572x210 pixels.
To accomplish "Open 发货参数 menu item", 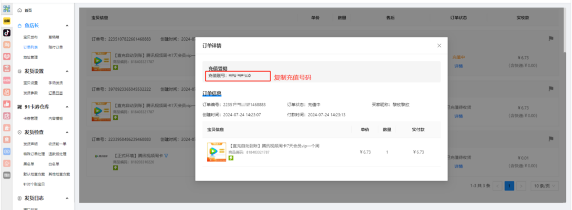I will point(30,93).
